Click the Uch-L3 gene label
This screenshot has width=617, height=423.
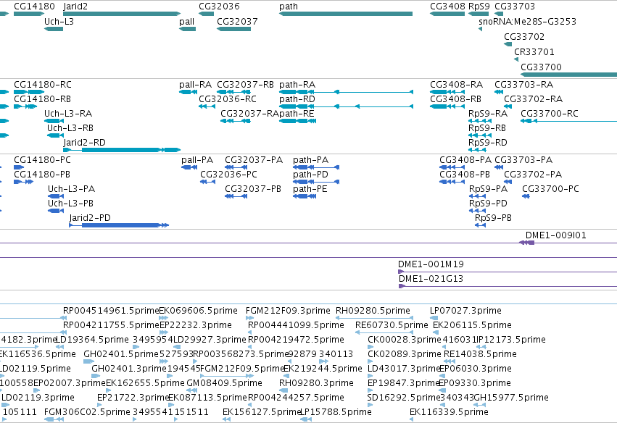point(59,22)
